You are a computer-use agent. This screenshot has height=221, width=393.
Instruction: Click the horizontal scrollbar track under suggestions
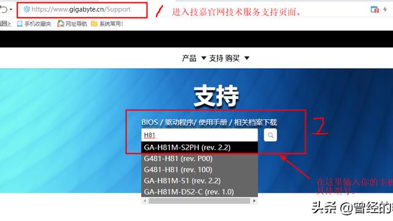tap(200, 201)
